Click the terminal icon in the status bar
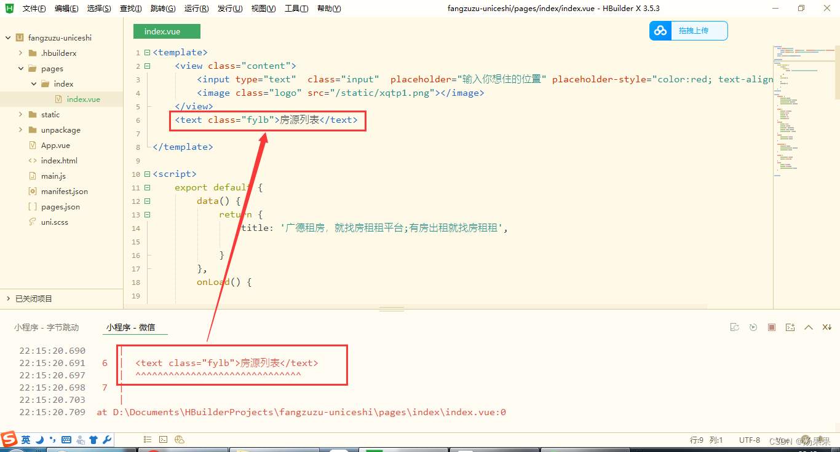This screenshot has height=452, width=840. click(x=163, y=440)
